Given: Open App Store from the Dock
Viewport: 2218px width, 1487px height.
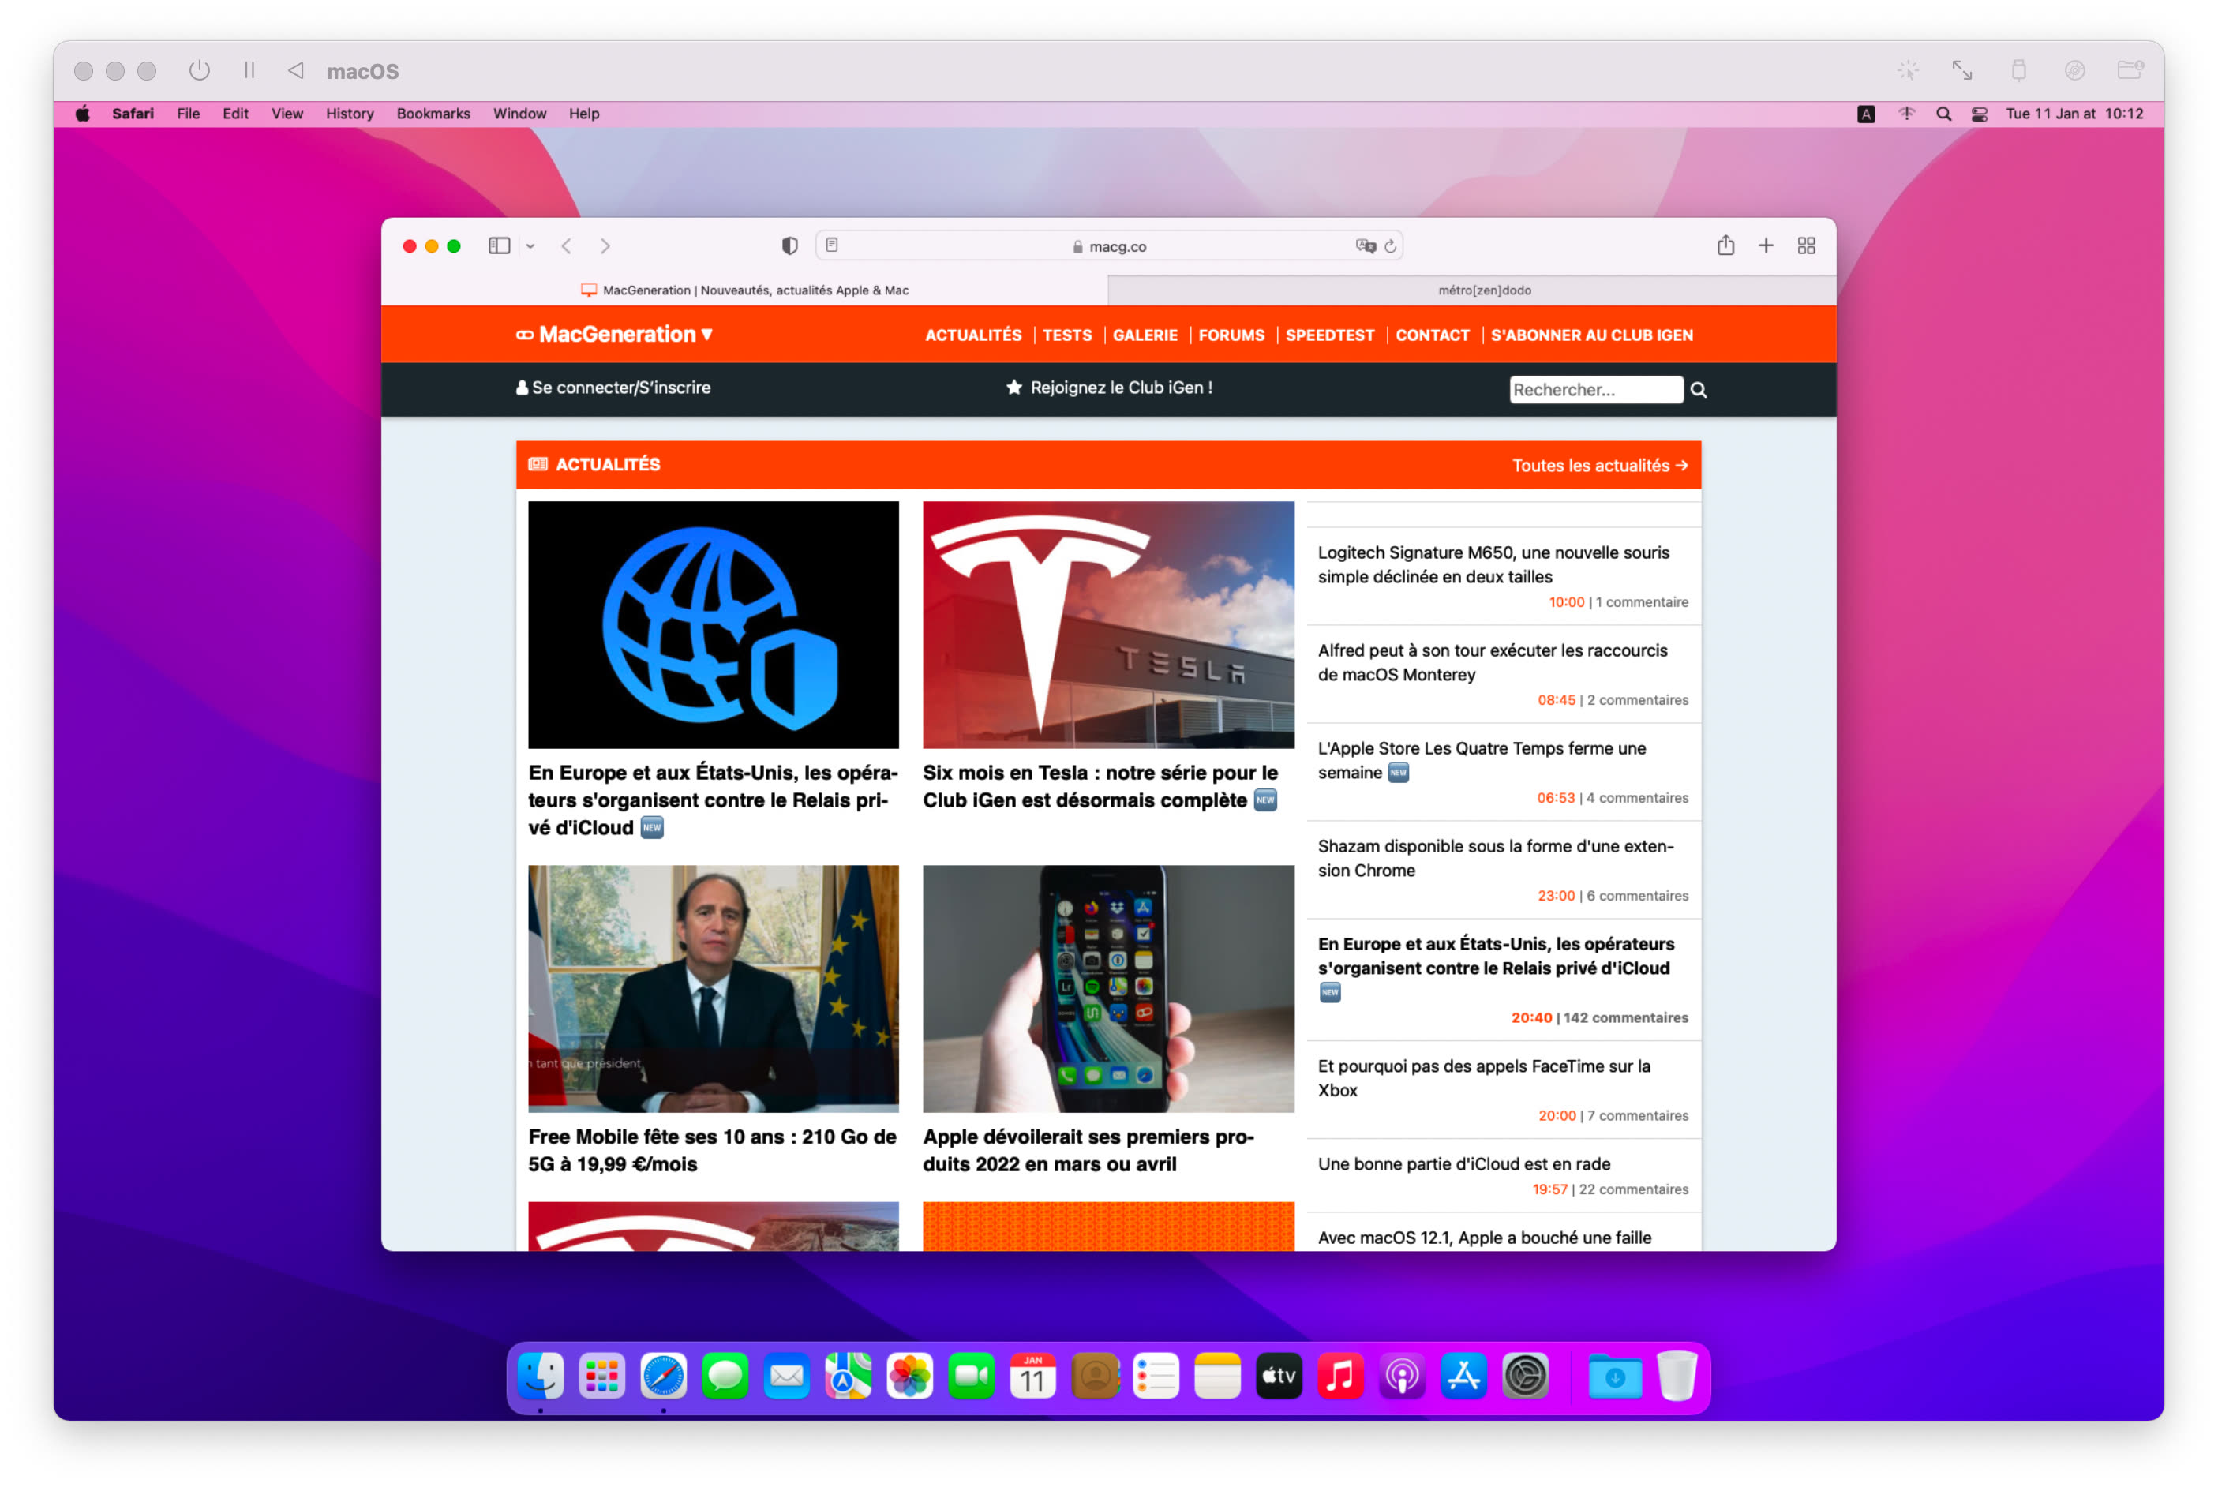Looking at the screenshot, I should (x=1463, y=1376).
